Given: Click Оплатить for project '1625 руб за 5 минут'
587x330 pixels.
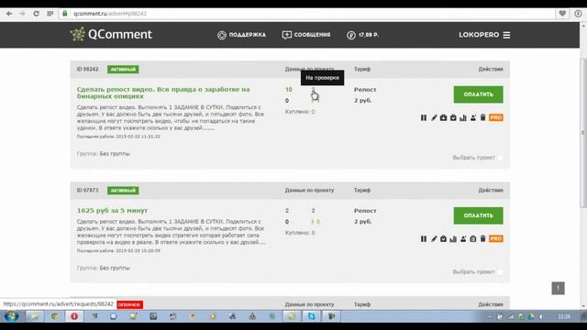Looking at the screenshot, I should coord(478,215).
